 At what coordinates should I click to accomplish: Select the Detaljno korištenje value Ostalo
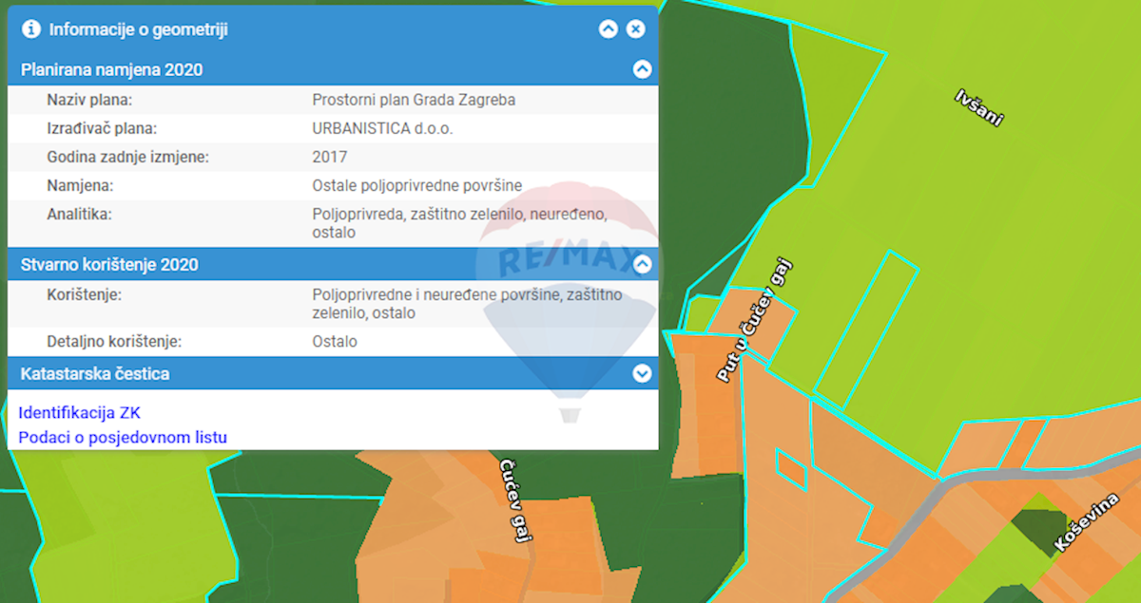click(335, 341)
